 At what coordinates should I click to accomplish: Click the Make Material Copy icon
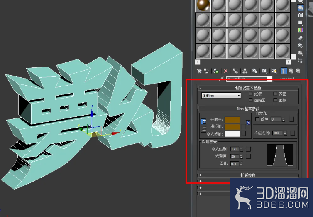pyautogui.click(x=235, y=71)
